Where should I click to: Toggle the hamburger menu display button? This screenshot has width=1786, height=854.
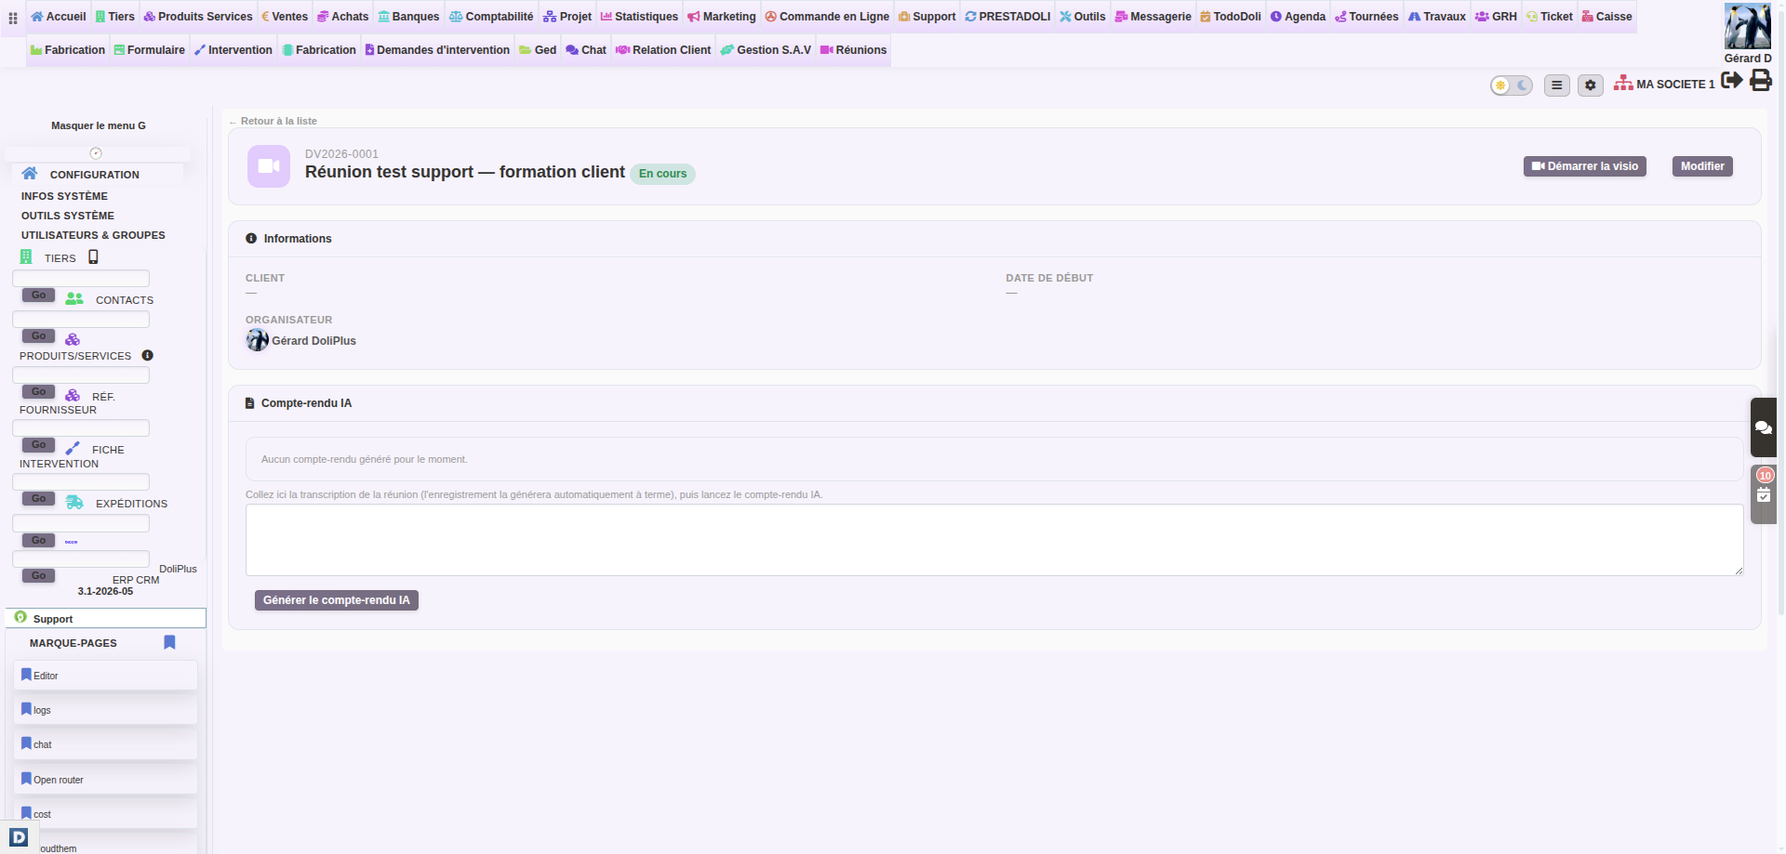1557,85
